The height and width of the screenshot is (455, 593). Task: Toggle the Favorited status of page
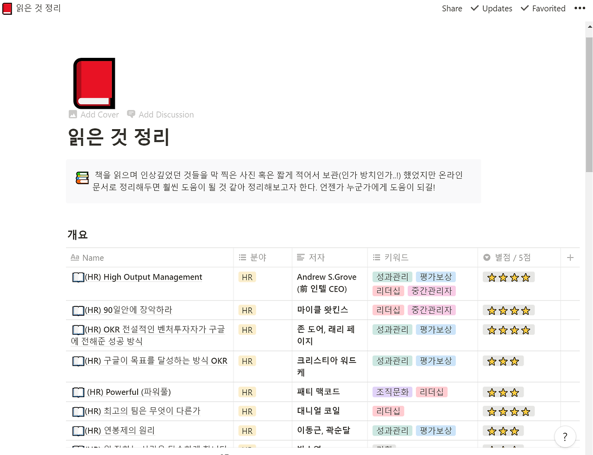[543, 8]
